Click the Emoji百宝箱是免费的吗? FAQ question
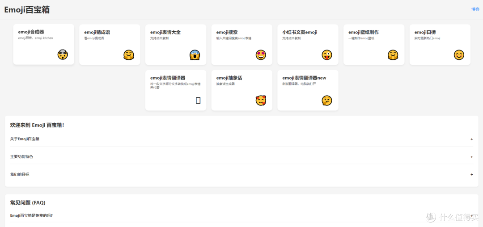 click(31, 215)
